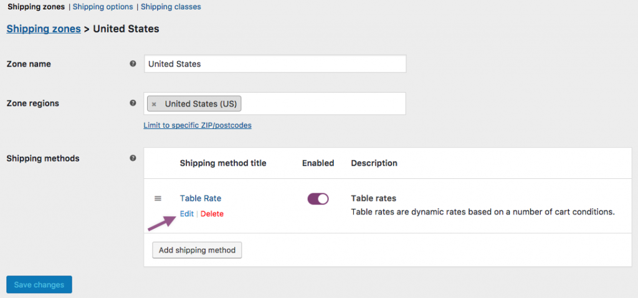The height and width of the screenshot is (298, 638).
Task: Toggle the Table Rate enabled switch
Action: pos(318,198)
